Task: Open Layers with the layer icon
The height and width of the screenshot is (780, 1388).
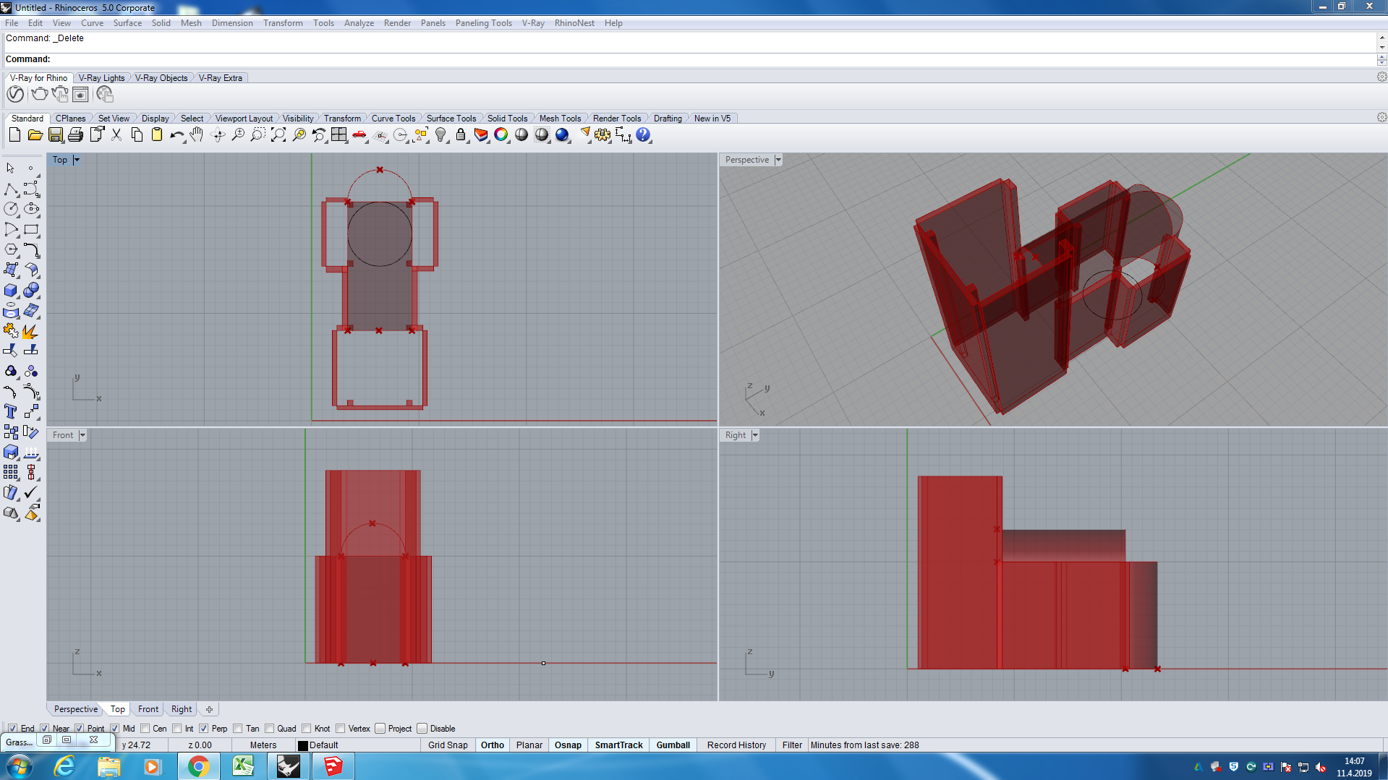Action: point(480,135)
